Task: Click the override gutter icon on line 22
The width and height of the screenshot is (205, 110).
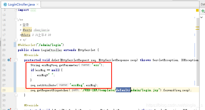Action: coord(9,60)
